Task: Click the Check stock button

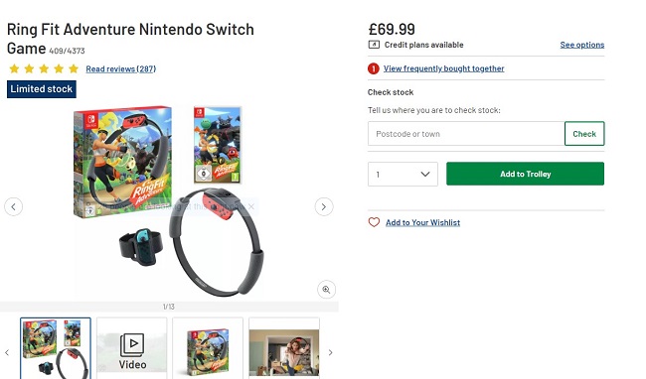Action: click(584, 134)
